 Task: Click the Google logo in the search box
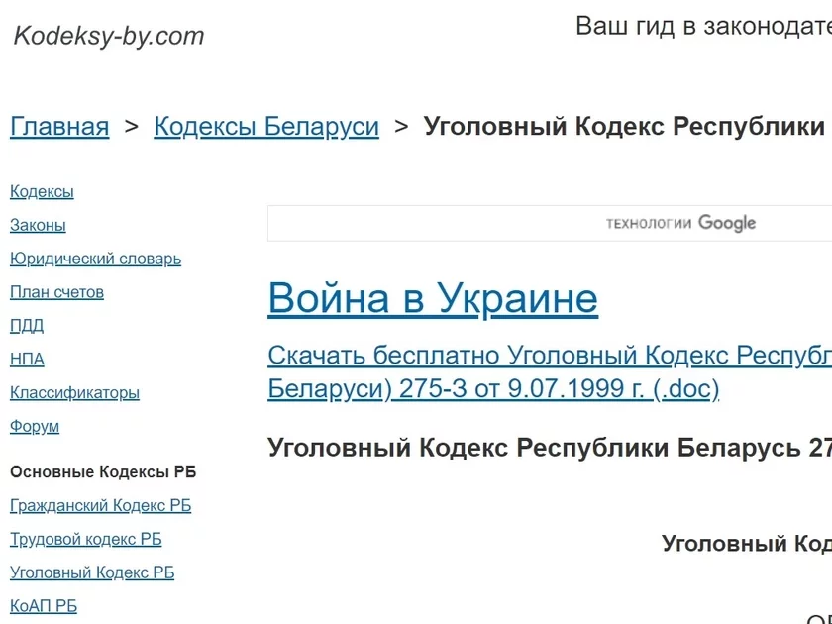click(x=726, y=224)
